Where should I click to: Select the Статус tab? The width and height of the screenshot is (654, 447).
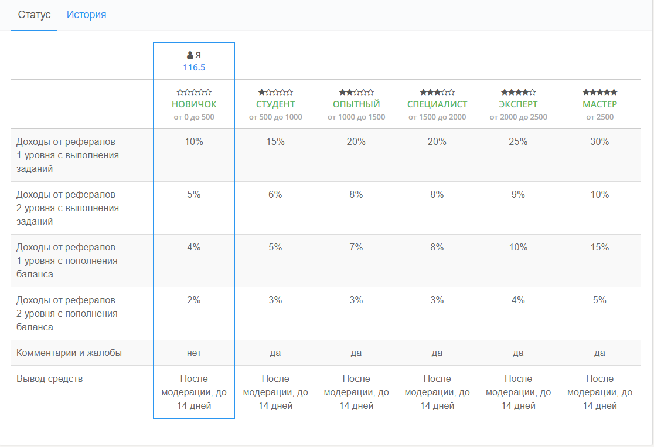(x=34, y=15)
